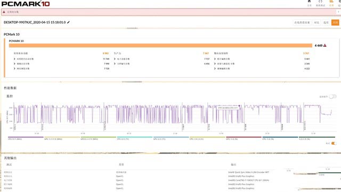Select the dark green battery level legend
The image size is (341, 192).
tap(317, 138)
